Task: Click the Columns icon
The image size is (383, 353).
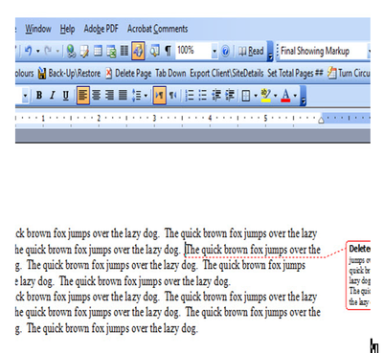Action: (x=124, y=51)
